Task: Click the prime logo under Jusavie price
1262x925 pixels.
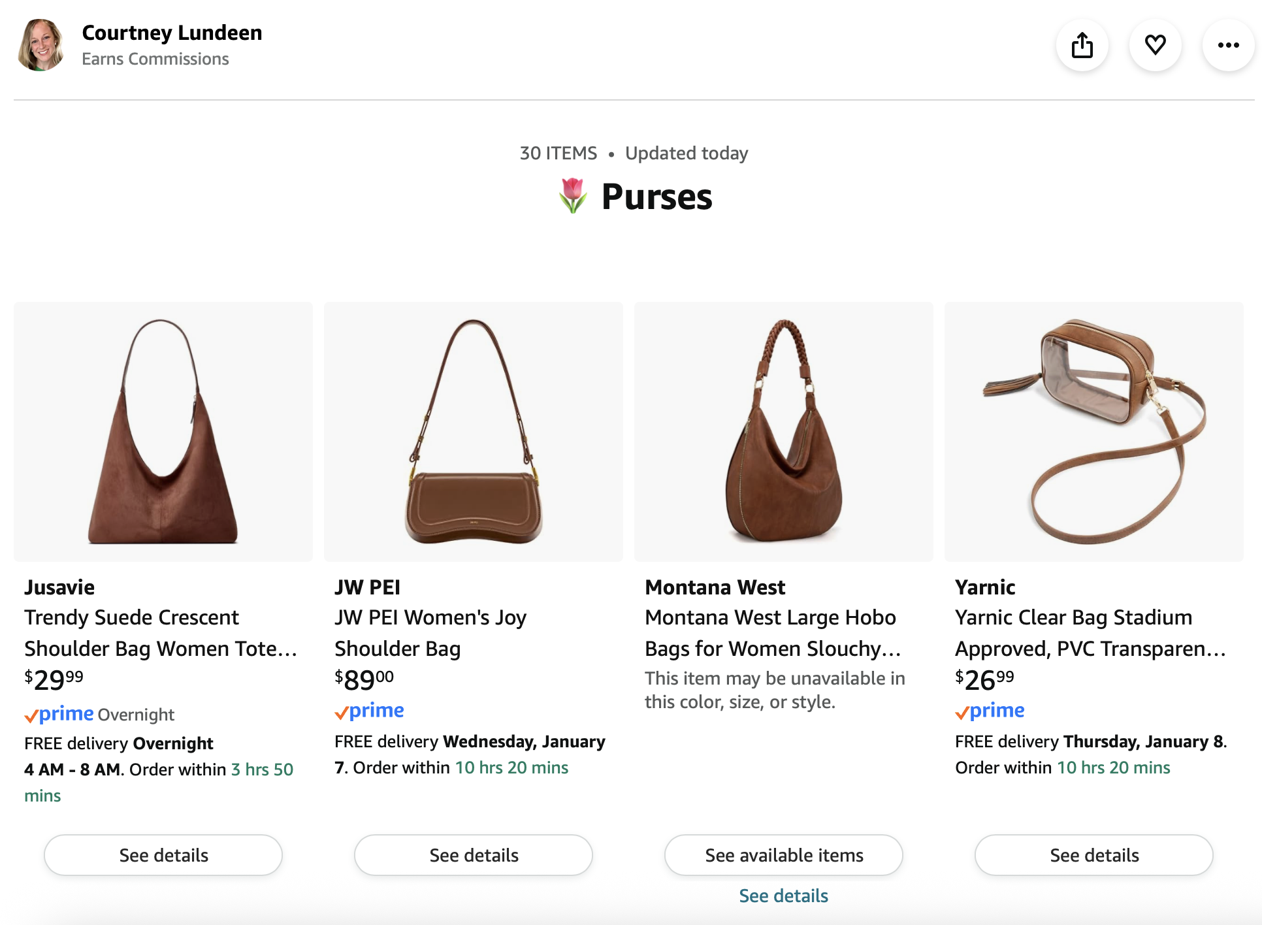Action: coord(59,714)
